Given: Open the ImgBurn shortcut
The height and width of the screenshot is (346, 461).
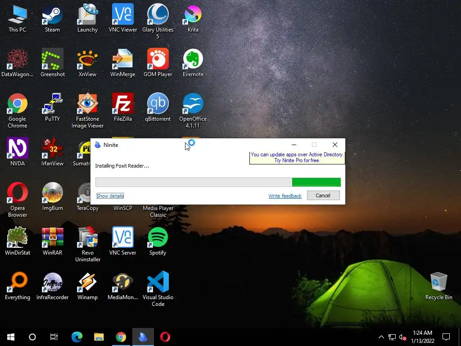Looking at the screenshot, I should pyautogui.click(x=52, y=196).
